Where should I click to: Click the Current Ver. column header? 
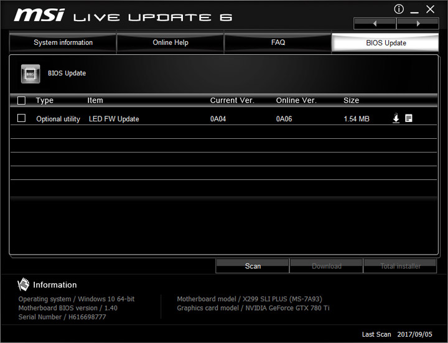tap(232, 101)
